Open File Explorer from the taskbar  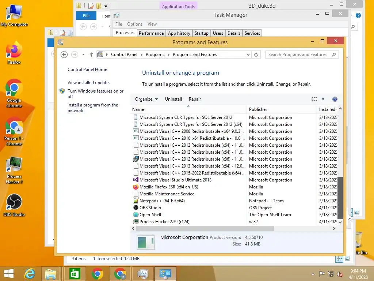point(51,274)
